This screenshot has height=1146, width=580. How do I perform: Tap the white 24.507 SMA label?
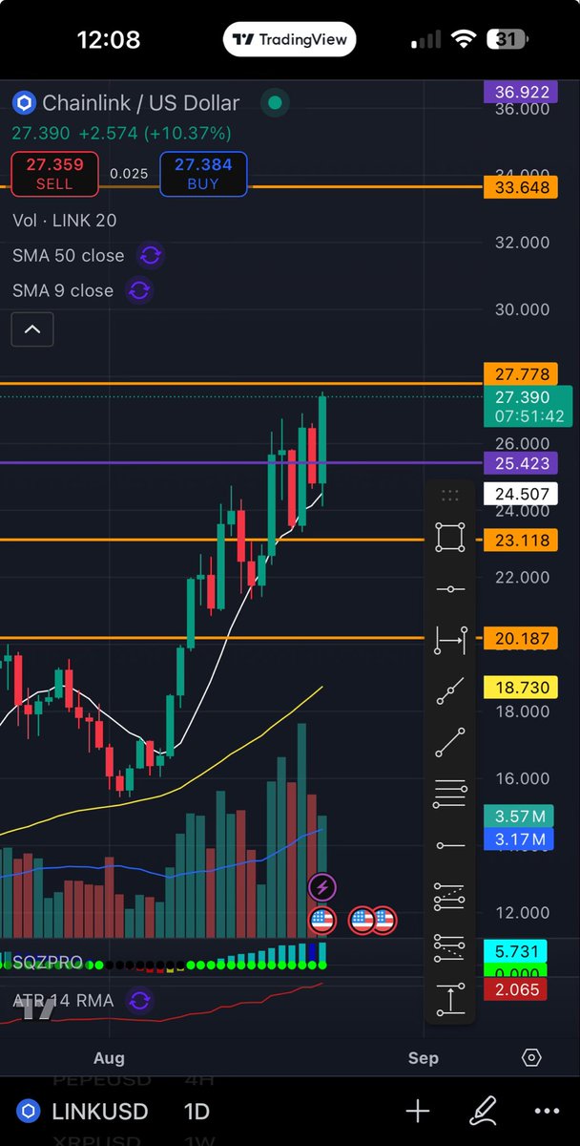(x=522, y=495)
